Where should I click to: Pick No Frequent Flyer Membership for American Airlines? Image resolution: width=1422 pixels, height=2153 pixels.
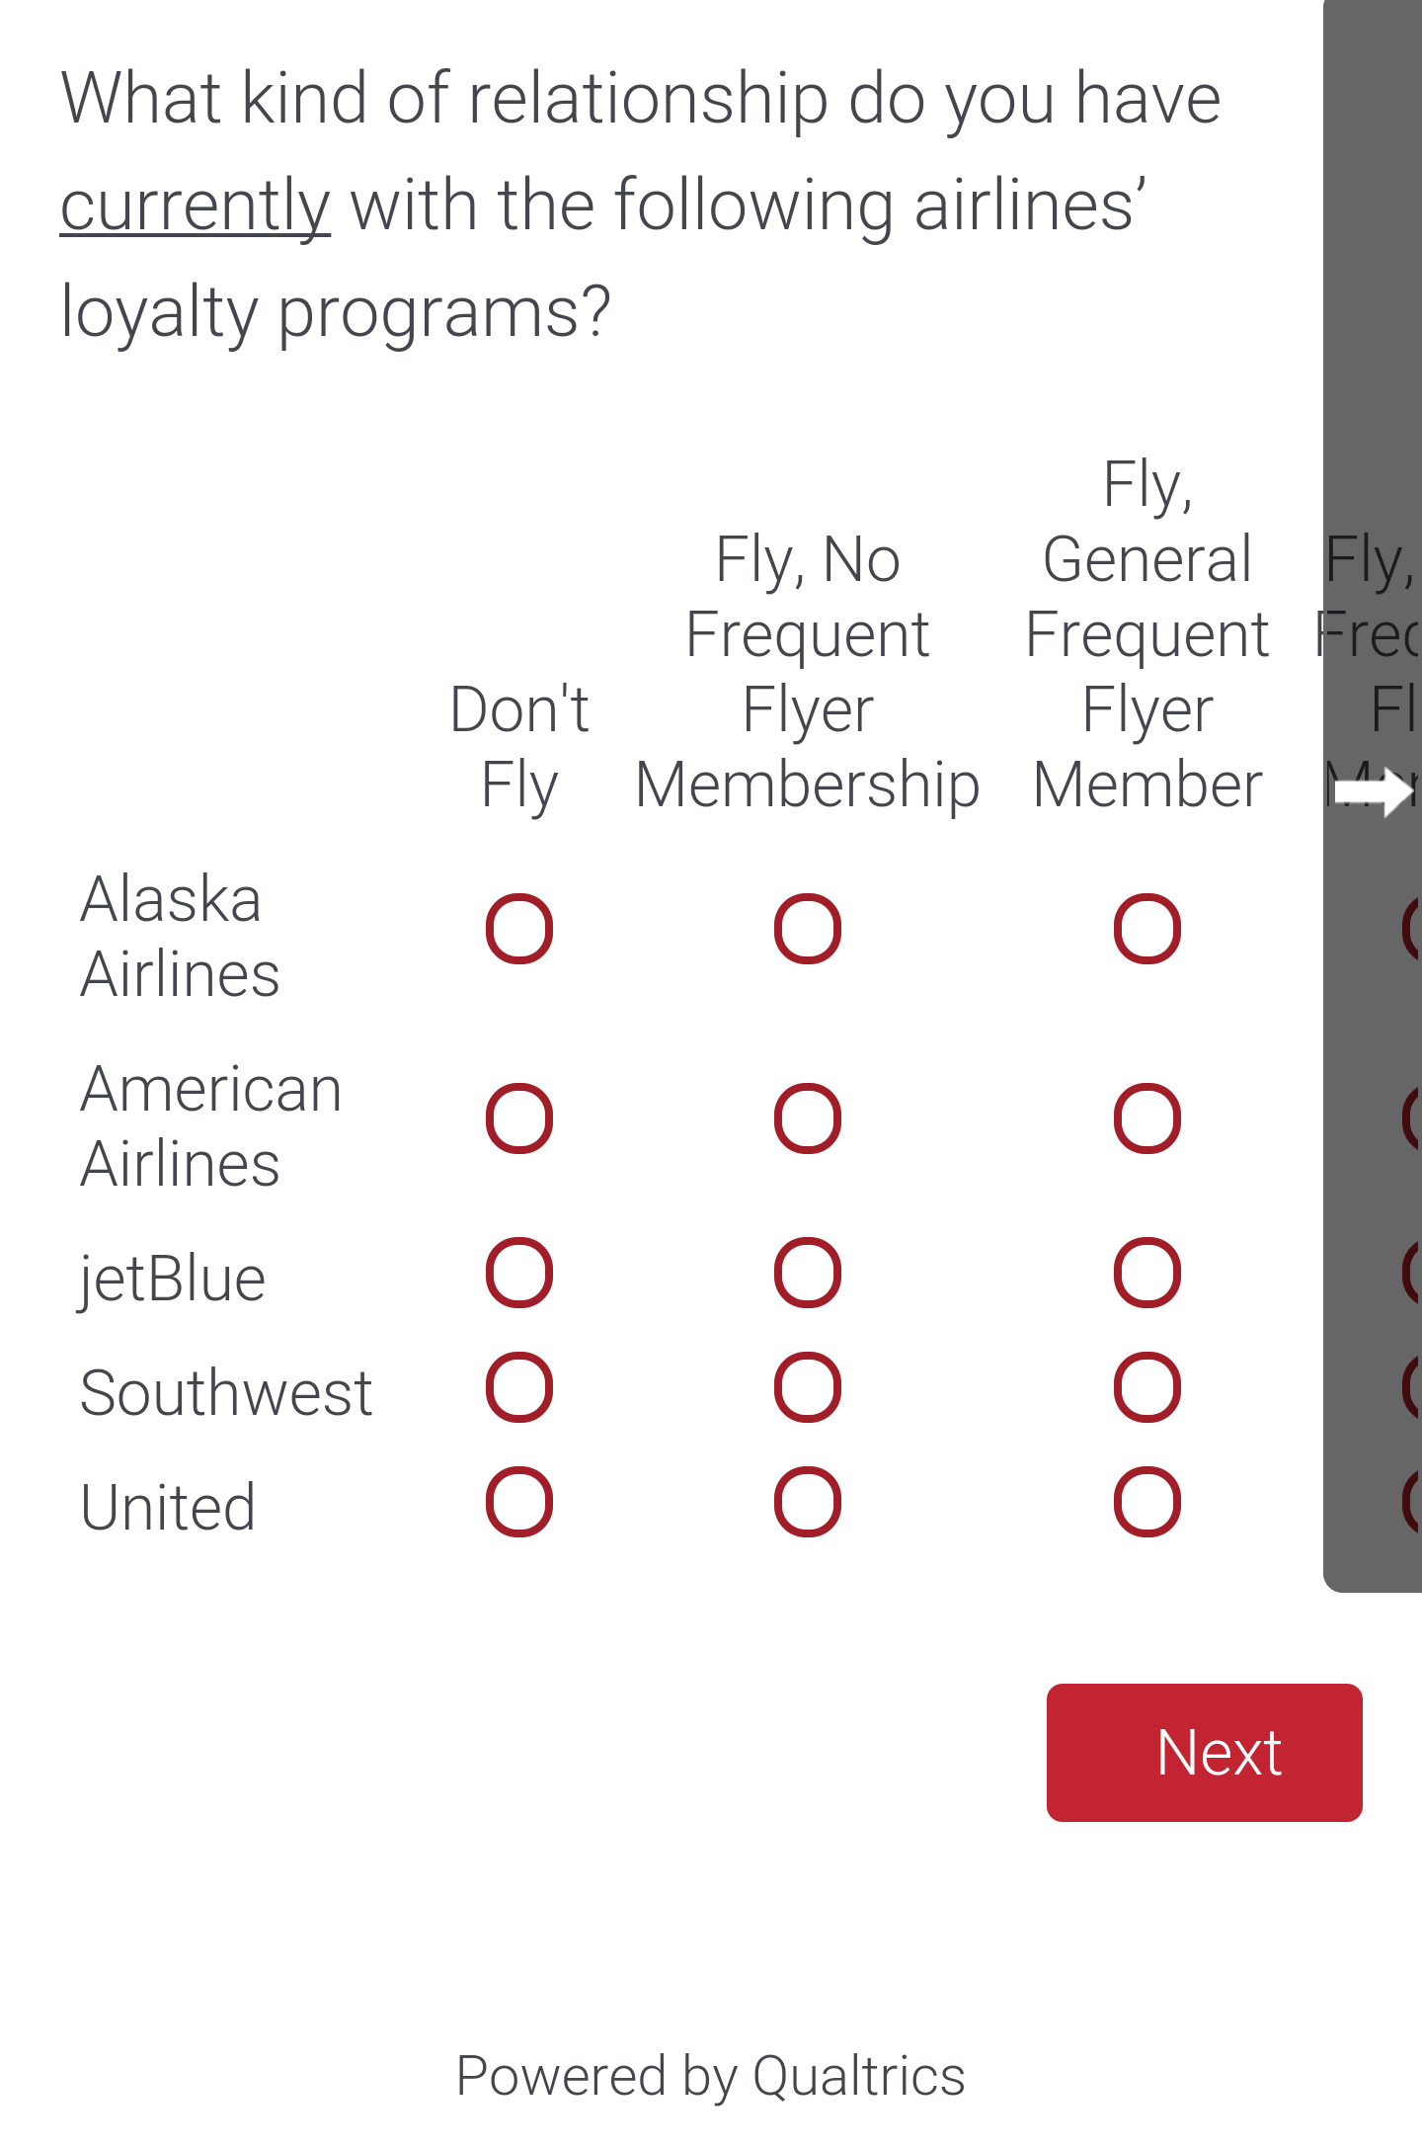tap(808, 1118)
